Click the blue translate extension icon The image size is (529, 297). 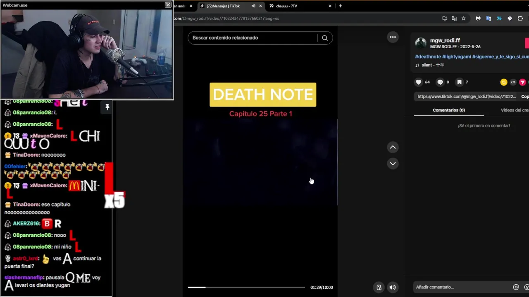[488, 18]
